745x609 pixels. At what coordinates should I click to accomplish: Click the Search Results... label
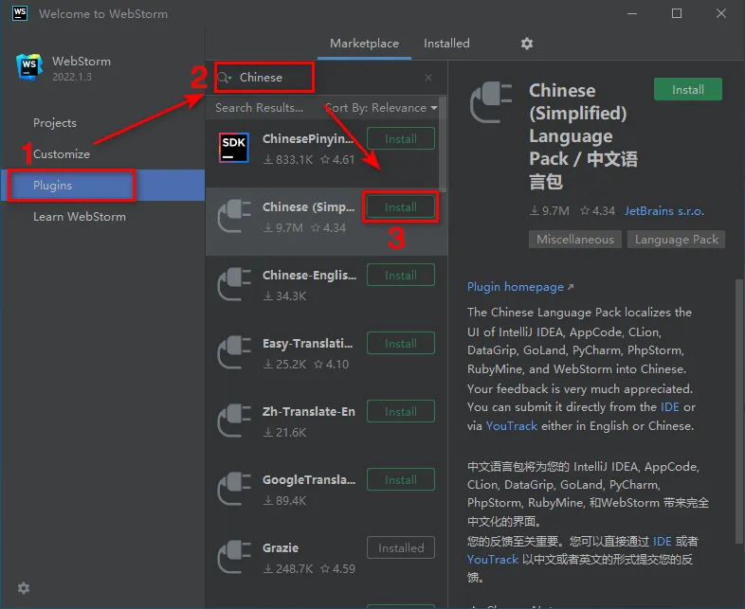[259, 108]
